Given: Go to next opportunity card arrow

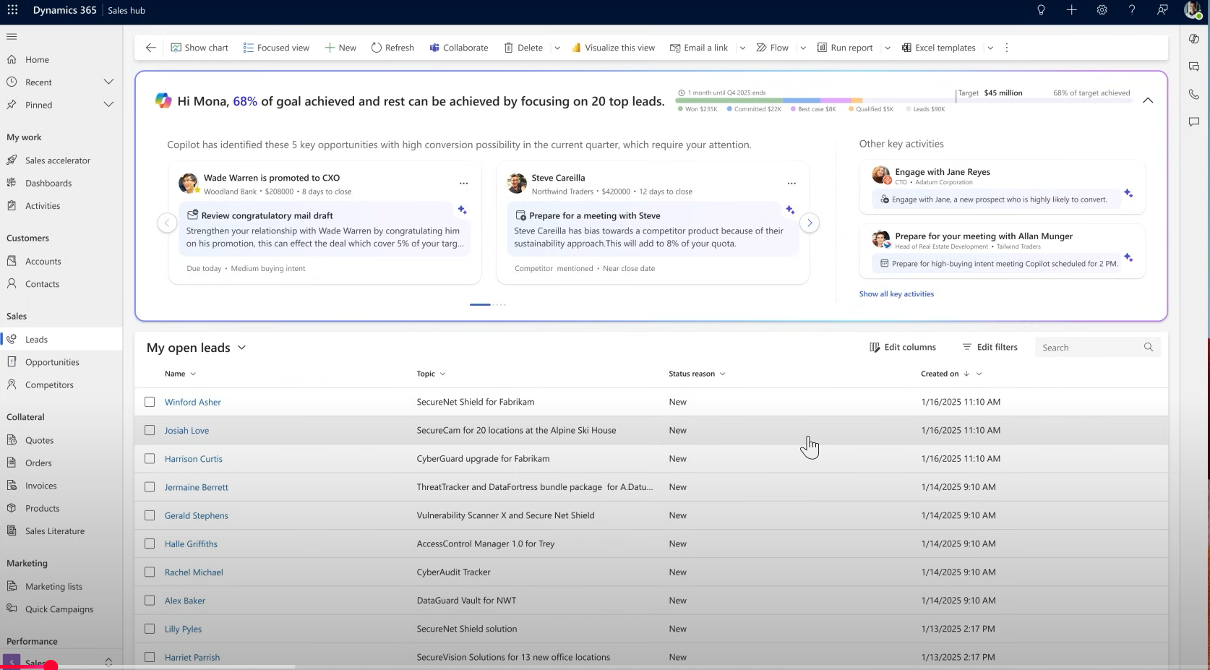Looking at the screenshot, I should click(810, 223).
